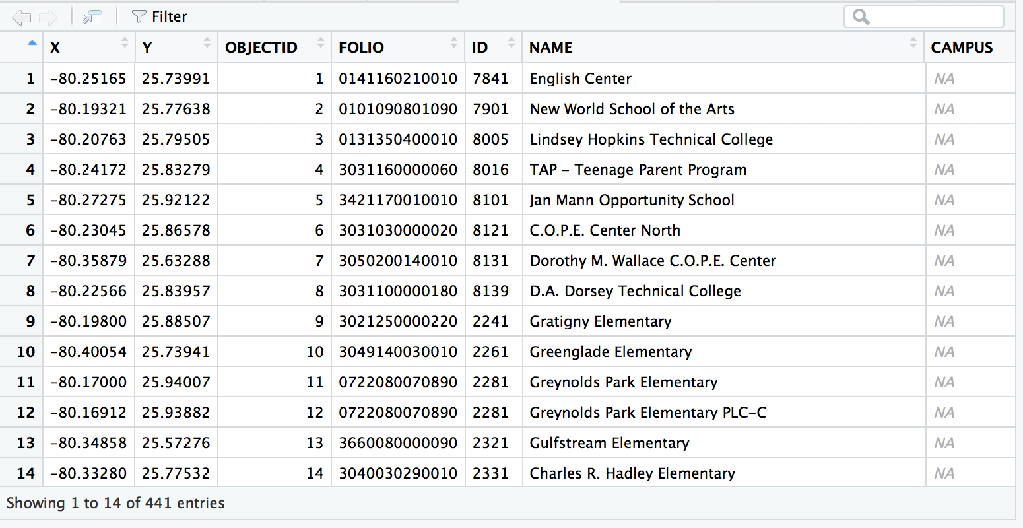The height and width of the screenshot is (528, 1023).
Task: Sort table by X column
Action: pyautogui.click(x=89, y=48)
